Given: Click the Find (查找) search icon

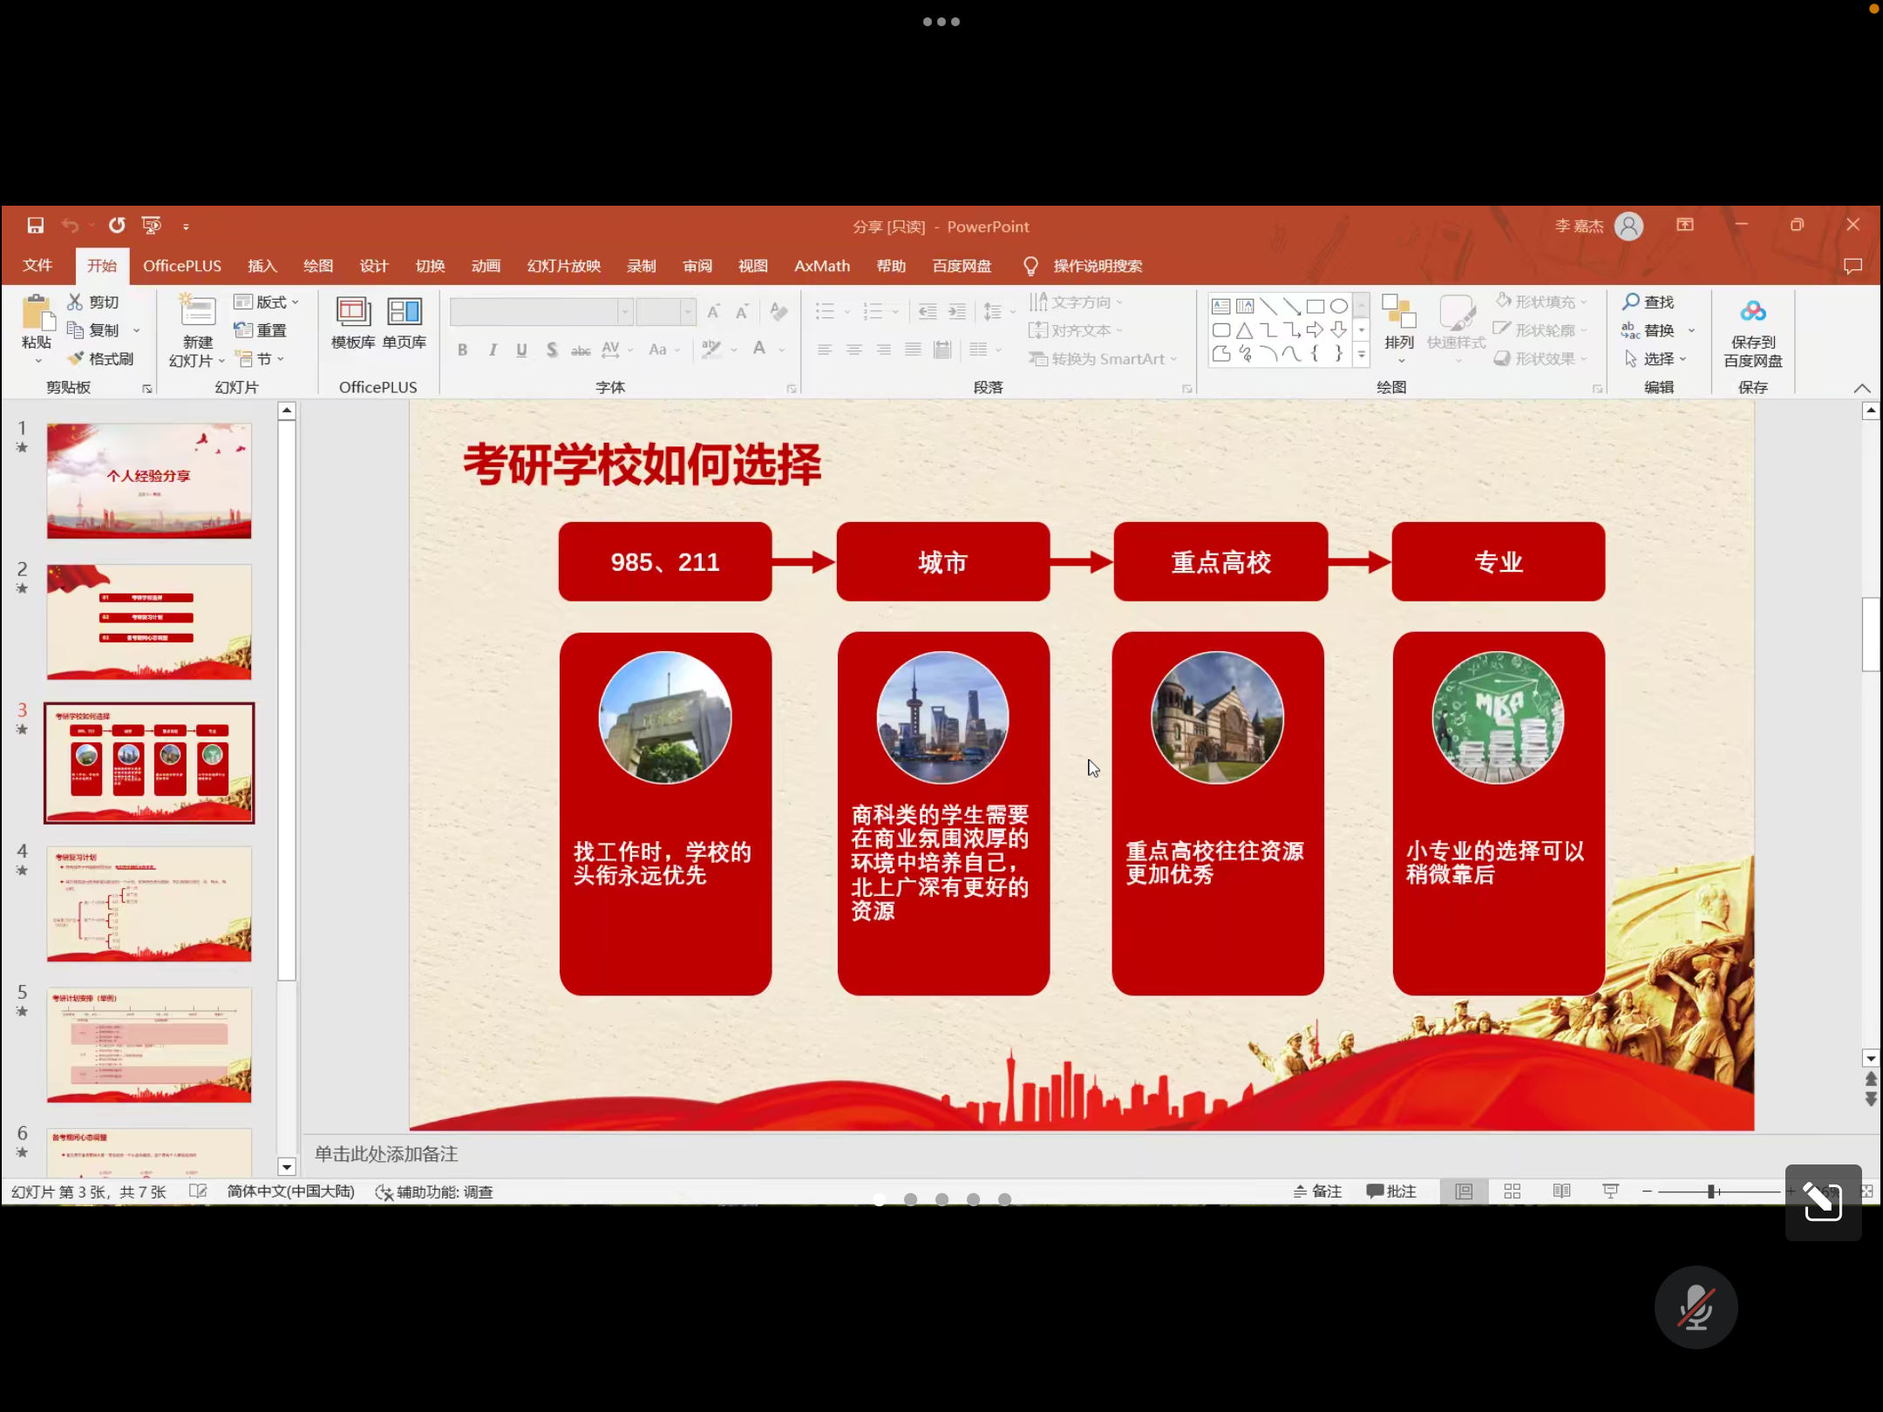Looking at the screenshot, I should coord(1630,302).
